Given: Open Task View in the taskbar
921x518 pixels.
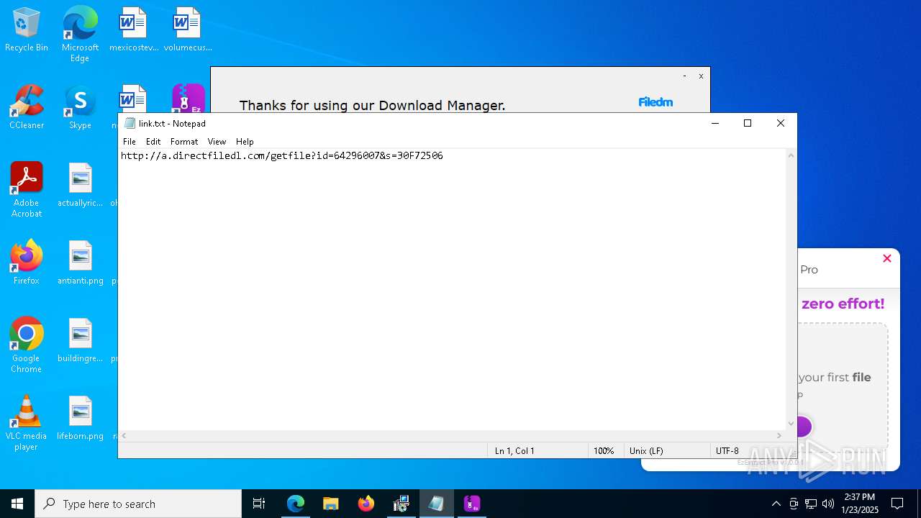Looking at the screenshot, I should pos(259,504).
